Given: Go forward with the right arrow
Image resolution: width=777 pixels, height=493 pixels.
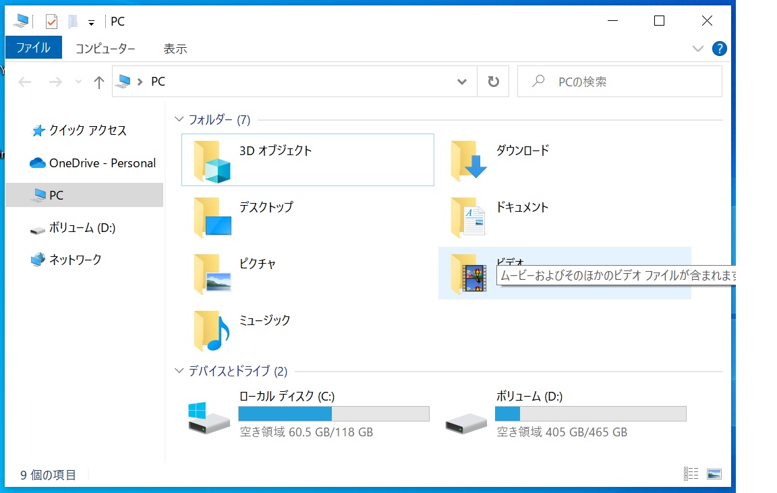Looking at the screenshot, I should tap(55, 82).
